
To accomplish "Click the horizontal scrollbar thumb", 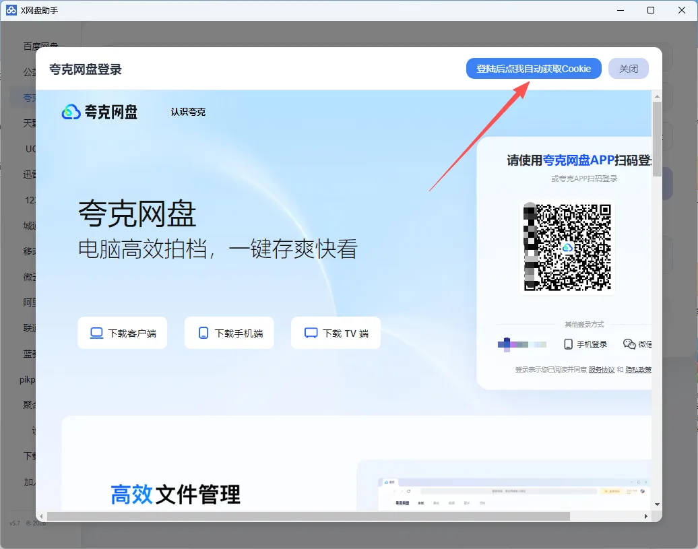I will point(309,517).
